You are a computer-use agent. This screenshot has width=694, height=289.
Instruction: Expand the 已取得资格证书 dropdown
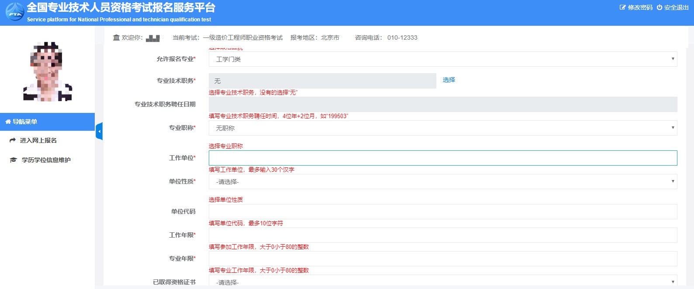tap(442, 282)
